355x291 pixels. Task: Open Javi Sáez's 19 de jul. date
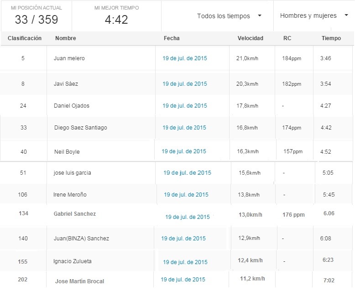pyautogui.click(x=184, y=84)
